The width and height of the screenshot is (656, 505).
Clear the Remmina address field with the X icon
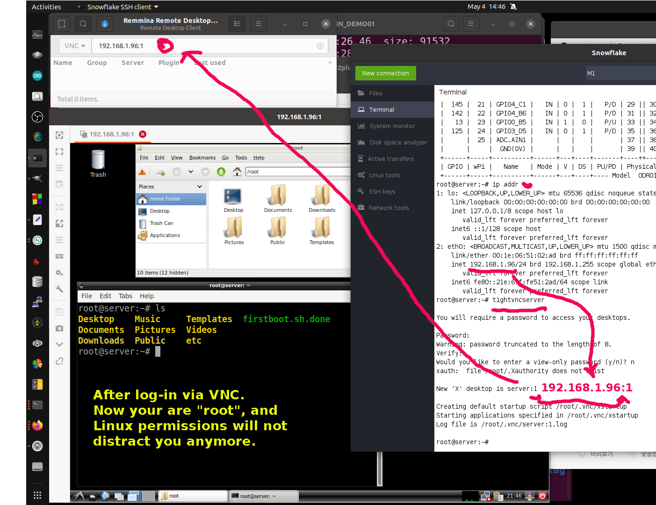tap(320, 46)
